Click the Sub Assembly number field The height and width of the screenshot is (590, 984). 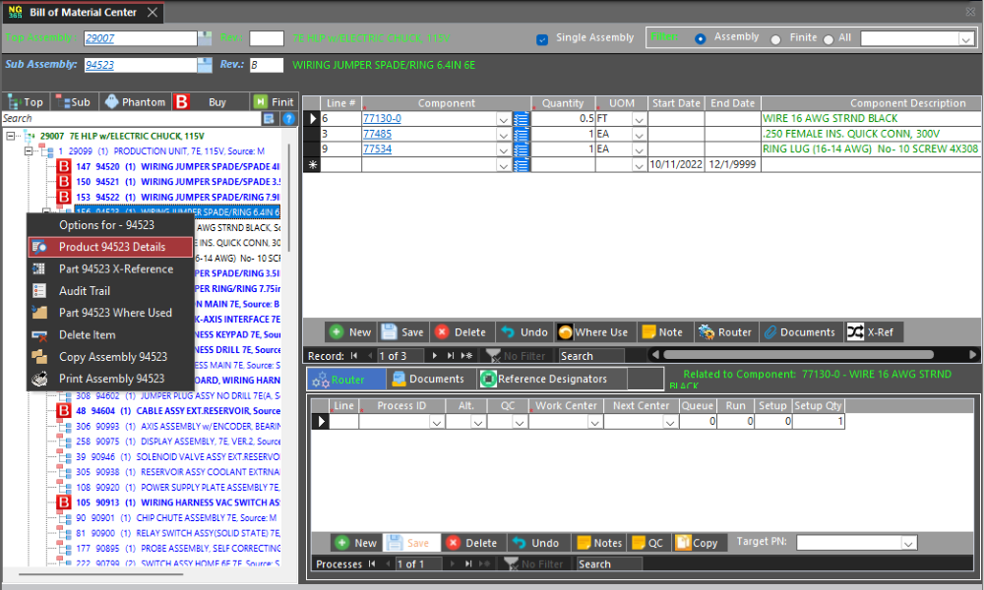coord(140,65)
